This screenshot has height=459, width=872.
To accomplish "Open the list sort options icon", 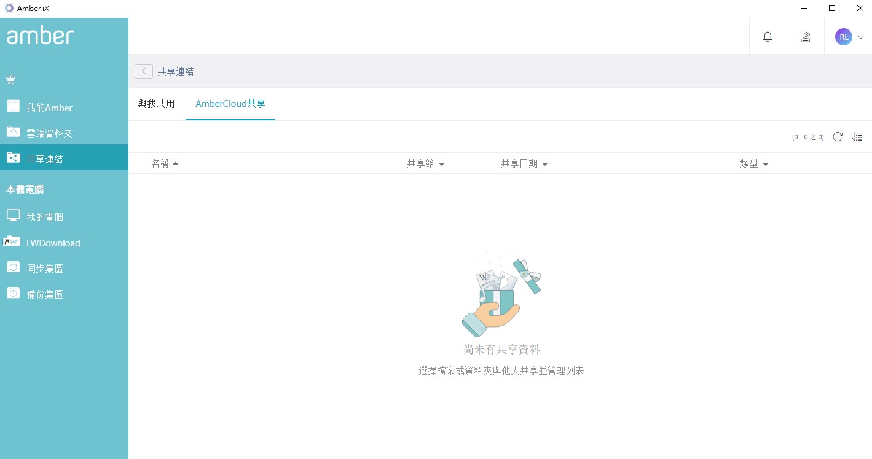I will [857, 137].
